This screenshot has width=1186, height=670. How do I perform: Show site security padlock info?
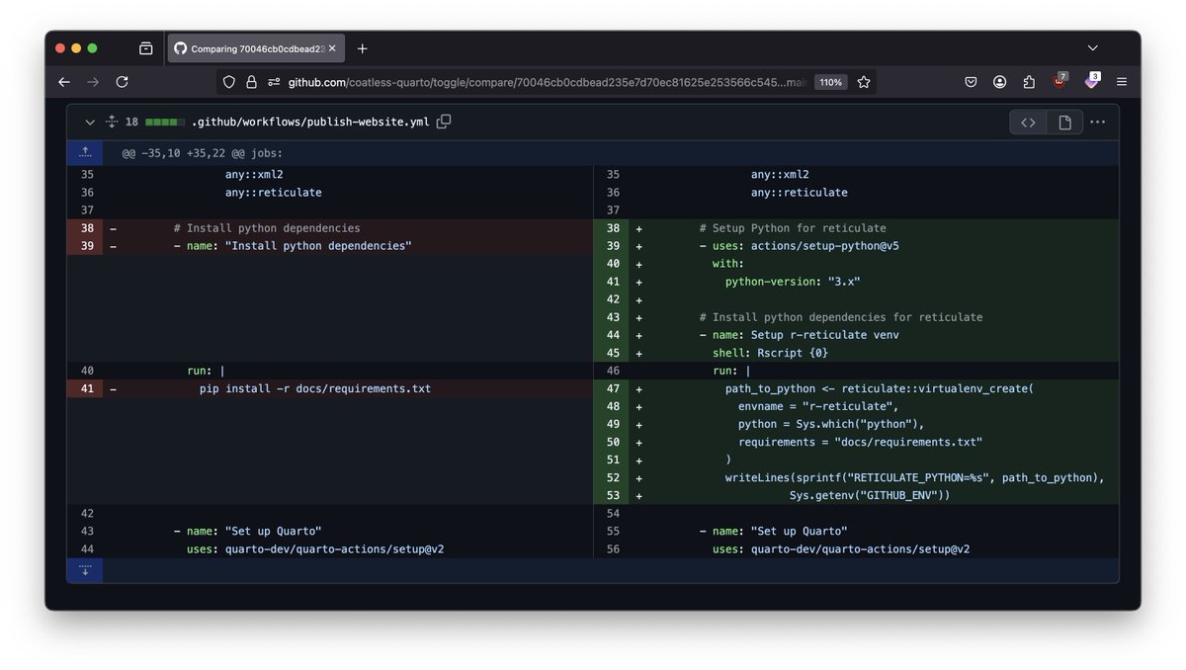click(251, 82)
